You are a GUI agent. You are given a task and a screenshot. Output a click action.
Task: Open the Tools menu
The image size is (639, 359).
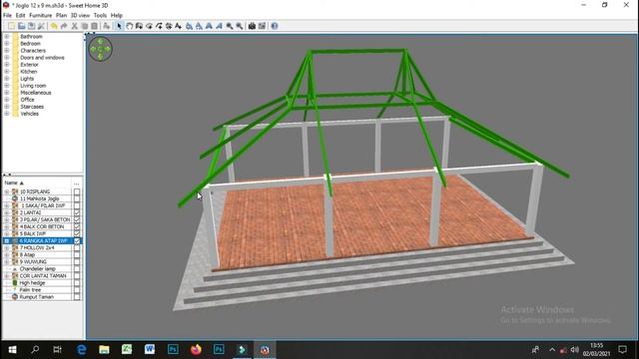pyautogui.click(x=100, y=16)
